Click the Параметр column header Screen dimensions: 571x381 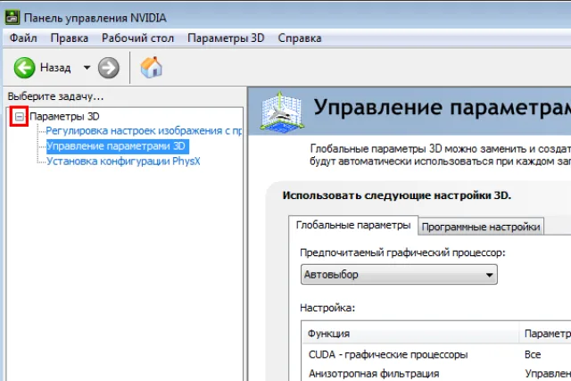546,334
